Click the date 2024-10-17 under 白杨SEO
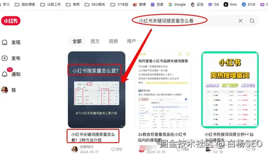Image resolution: width=268 pixels, height=154 pixels. click(x=89, y=152)
